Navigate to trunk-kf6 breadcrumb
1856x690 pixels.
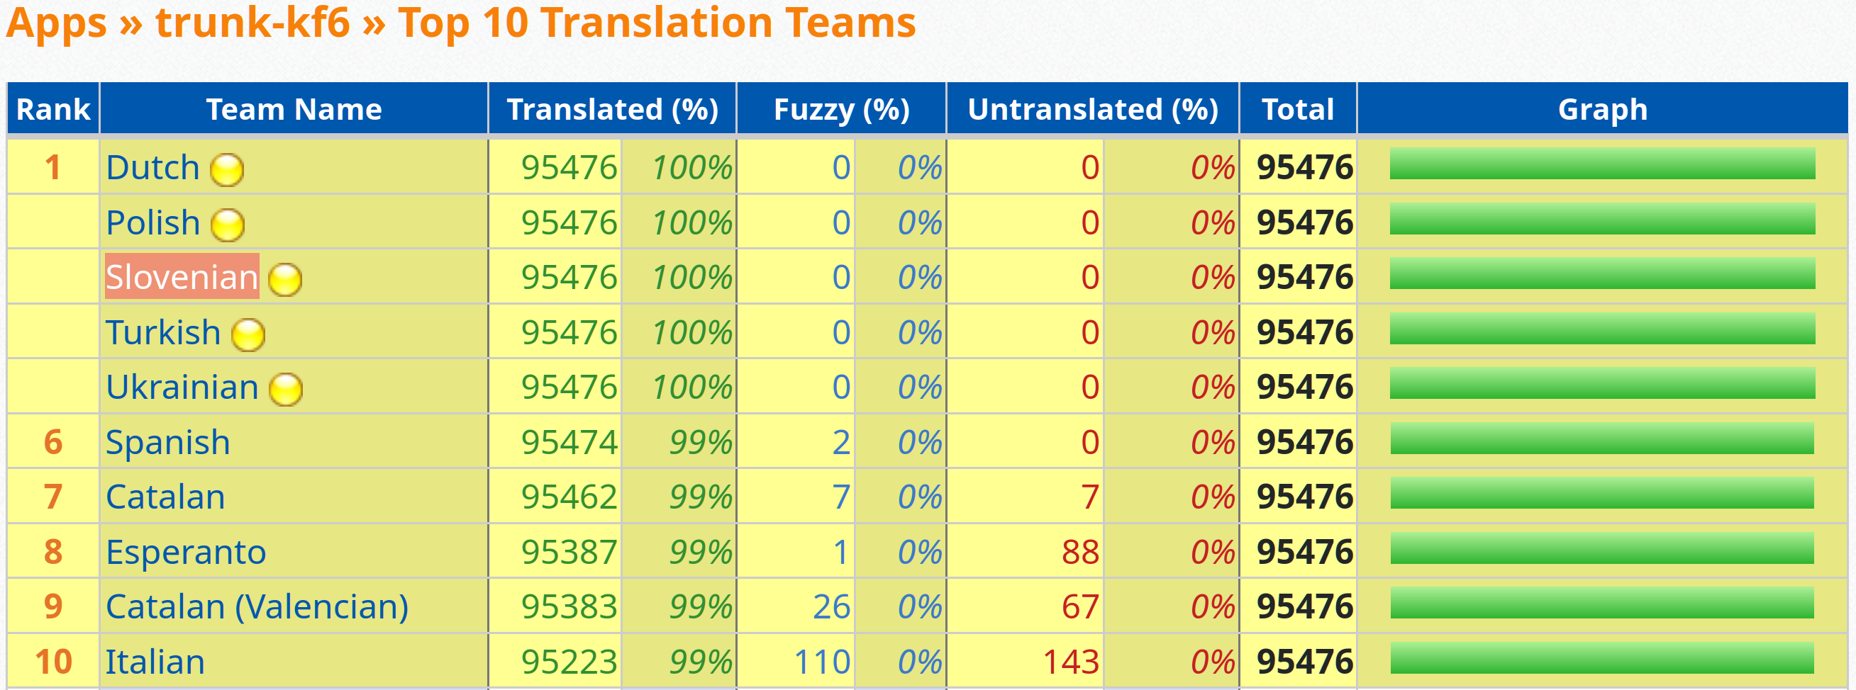pos(252,23)
